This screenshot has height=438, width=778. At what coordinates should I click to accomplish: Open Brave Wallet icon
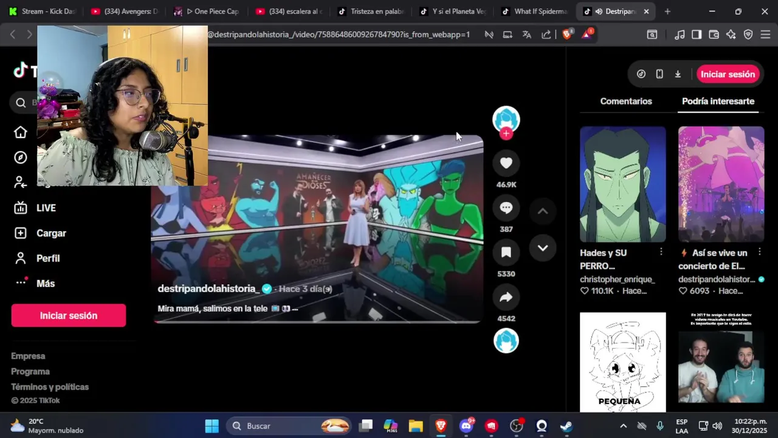coord(714,35)
